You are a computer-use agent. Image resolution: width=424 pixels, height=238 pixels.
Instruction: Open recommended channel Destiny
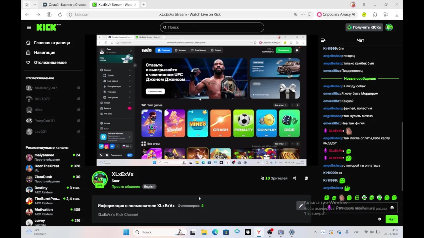[53, 190]
